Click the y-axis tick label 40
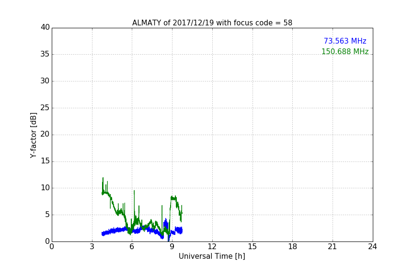This screenshot has width=414, height=276. 45,27
